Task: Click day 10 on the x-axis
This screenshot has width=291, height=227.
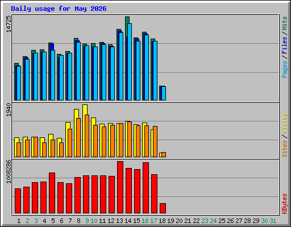Action: point(94,221)
